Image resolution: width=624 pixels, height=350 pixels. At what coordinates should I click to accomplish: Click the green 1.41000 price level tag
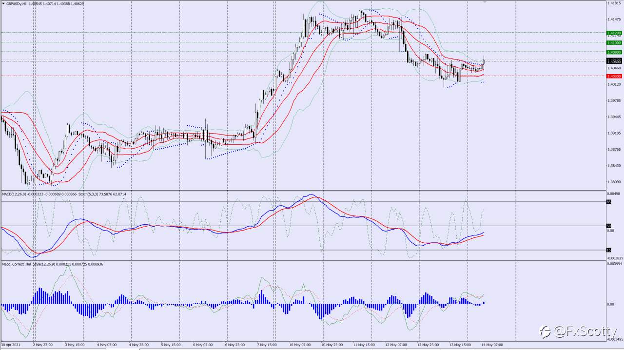[613, 42]
